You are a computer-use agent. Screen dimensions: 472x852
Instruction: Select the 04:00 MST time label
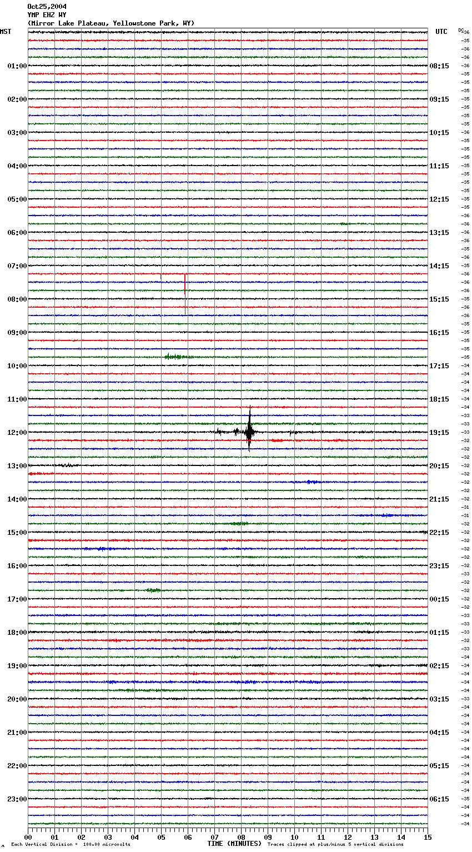[17, 166]
